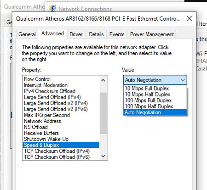
Task: Click the property list scrollbar thumb
Action: 103,113
